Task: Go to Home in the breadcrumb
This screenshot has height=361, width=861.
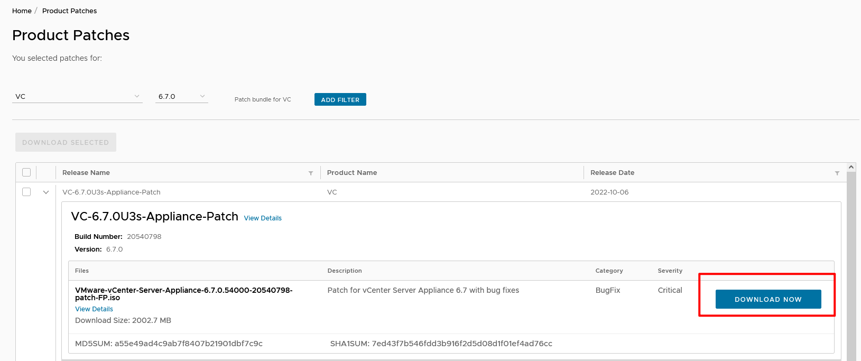Action: pos(22,11)
